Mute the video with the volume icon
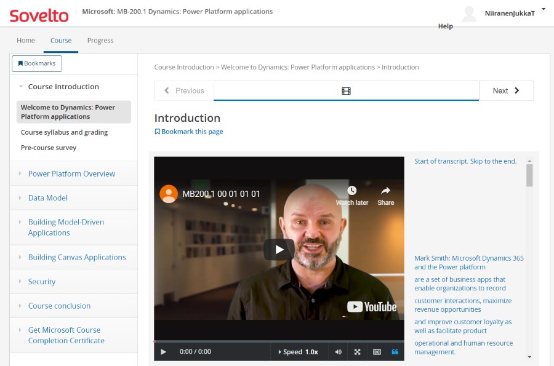 pos(339,352)
